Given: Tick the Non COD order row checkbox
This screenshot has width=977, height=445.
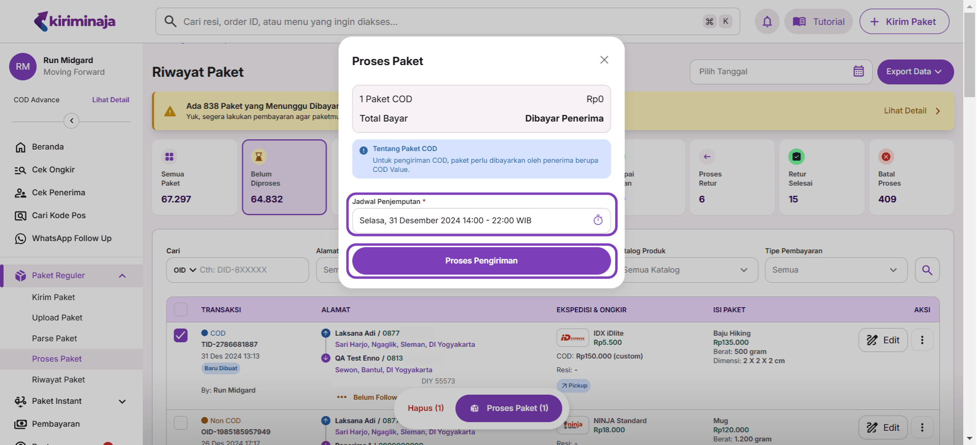Looking at the screenshot, I should (181, 423).
